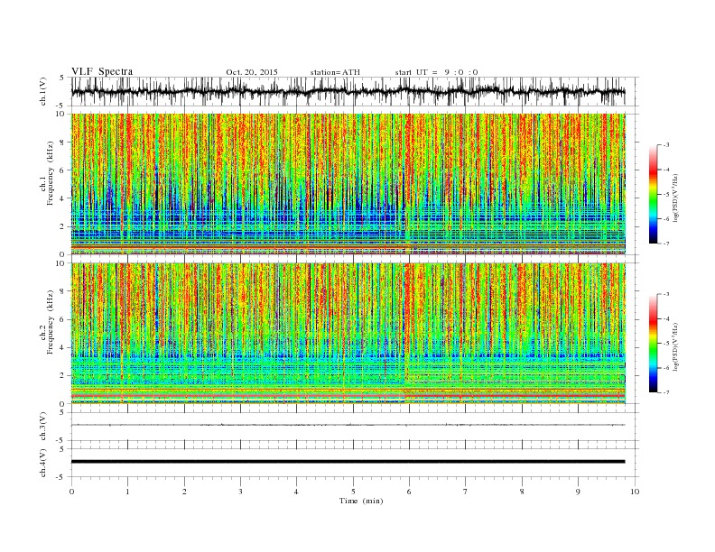Screen dimensions: 715x552
Task: Click the "ch.3(V)" axis label
Action: coord(43,427)
